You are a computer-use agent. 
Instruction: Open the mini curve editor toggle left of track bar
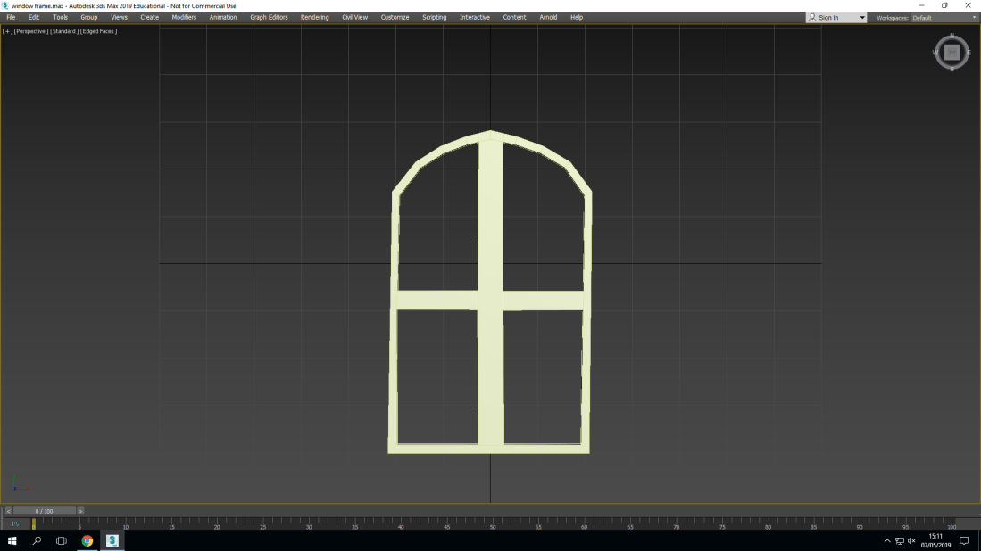point(14,524)
